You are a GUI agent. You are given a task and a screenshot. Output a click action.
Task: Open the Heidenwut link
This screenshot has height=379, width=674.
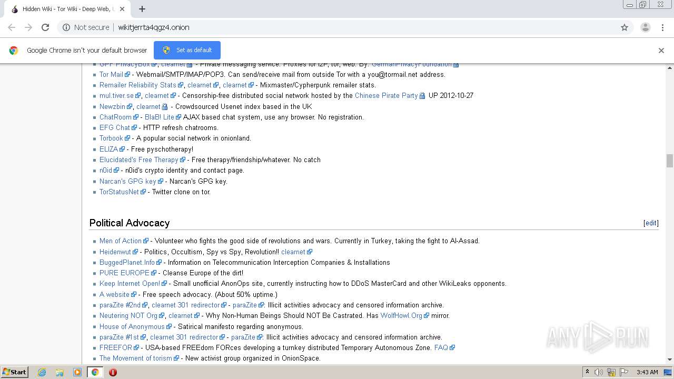tap(115, 252)
